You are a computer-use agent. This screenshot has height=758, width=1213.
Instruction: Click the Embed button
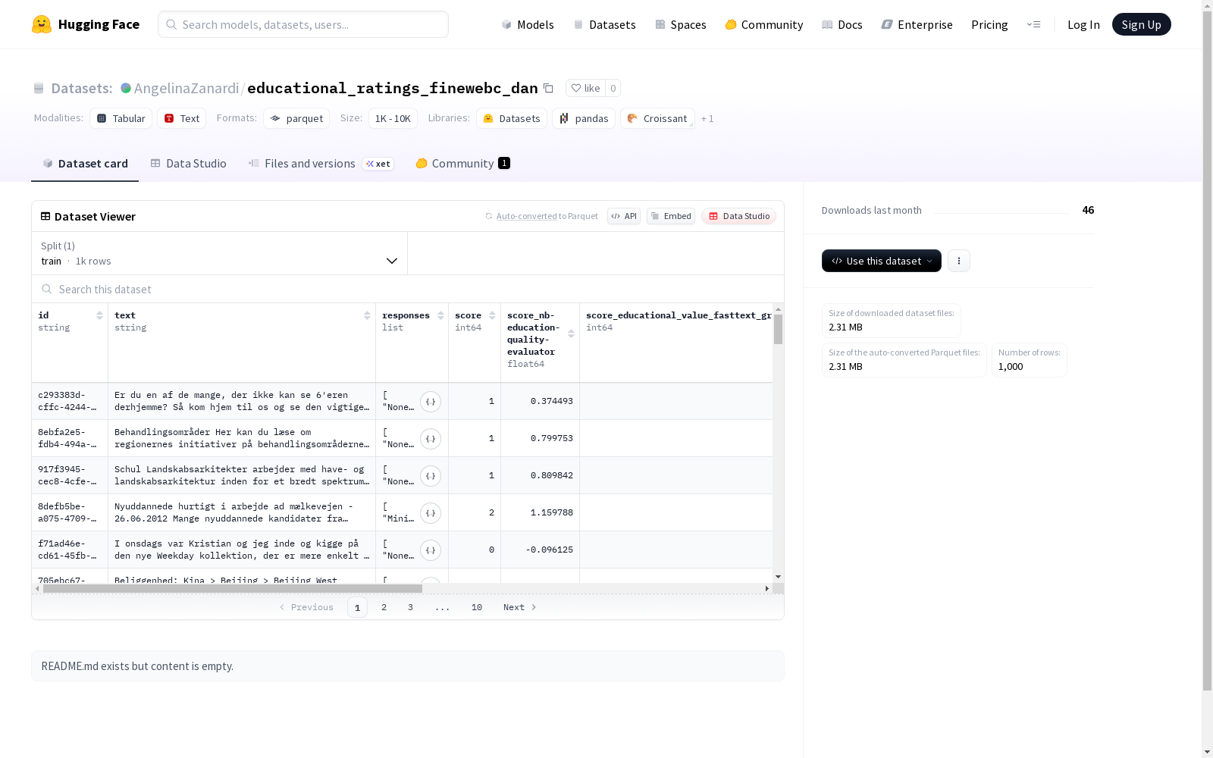(671, 216)
